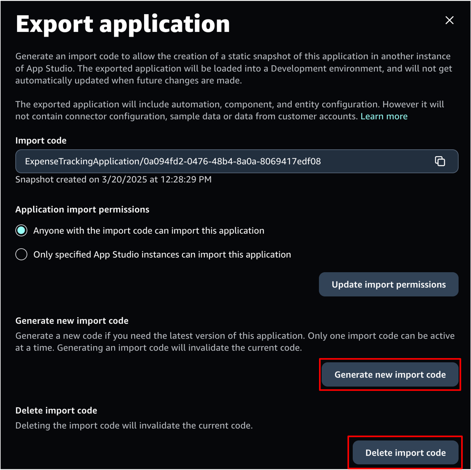
Task: Click the 'Application import permissions' heading
Action: tap(82, 210)
